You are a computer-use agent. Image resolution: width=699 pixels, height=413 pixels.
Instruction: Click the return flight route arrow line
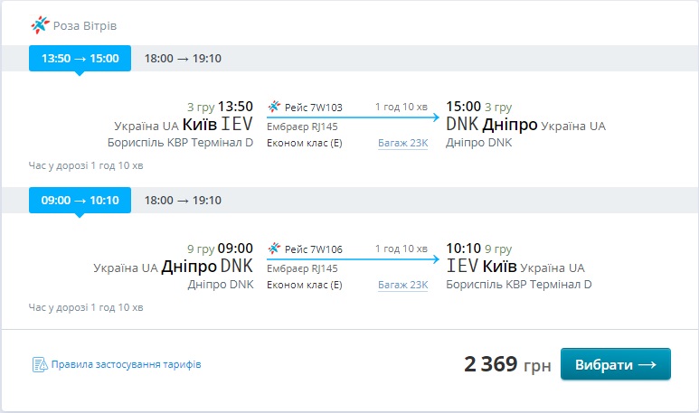click(353, 259)
